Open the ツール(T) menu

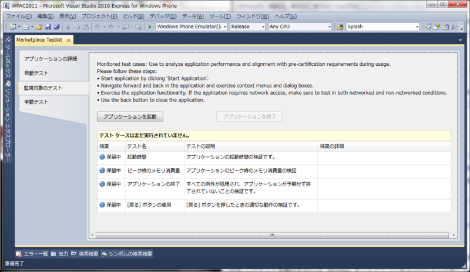[220, 16]
